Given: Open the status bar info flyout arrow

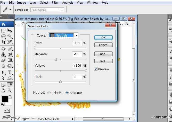Looking at the screenshot, I should pyautogui.click(x=73, y=119).
